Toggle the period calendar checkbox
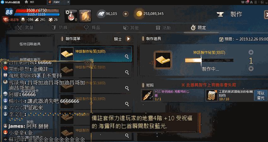The height and width of the screenshot is (142, 268). tap(221, 39)
